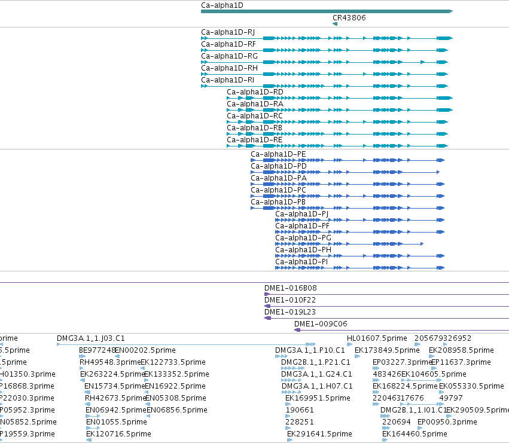Select transcript Ca-alpha1D-RE label
Viewport: 509px width, 443px height.
coord(255,140)
